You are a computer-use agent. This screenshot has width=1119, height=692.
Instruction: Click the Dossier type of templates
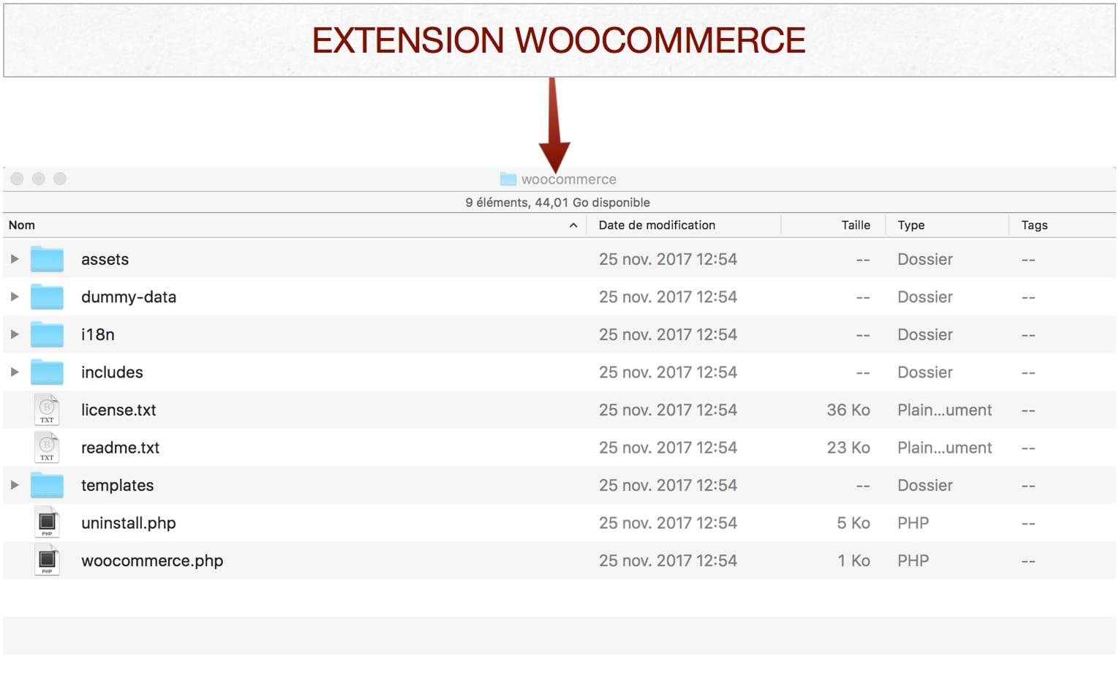click(x=925, y=485)
